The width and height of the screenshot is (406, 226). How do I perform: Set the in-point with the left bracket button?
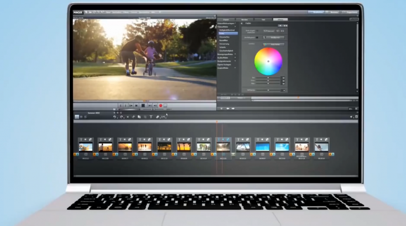[x=121, y=106]
